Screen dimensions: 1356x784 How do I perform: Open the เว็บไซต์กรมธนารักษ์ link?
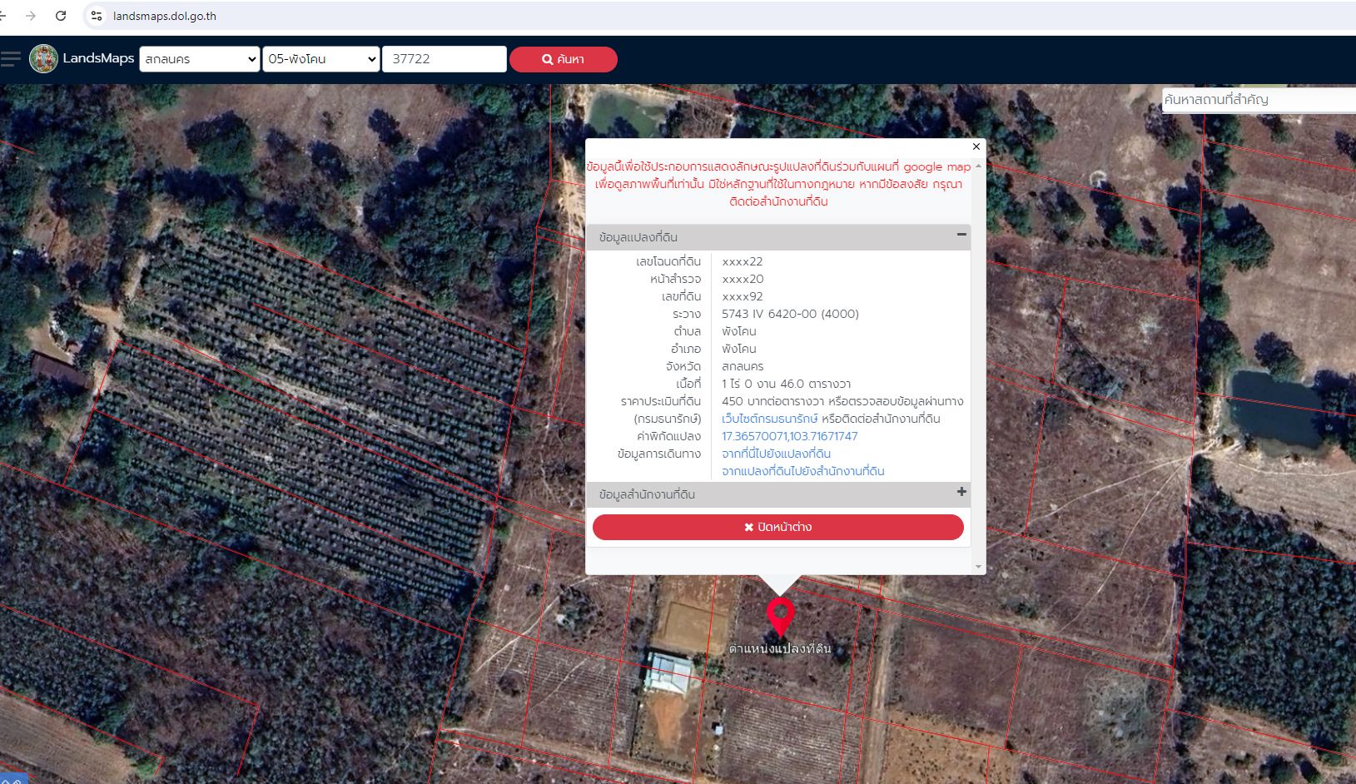coord(770,419)
